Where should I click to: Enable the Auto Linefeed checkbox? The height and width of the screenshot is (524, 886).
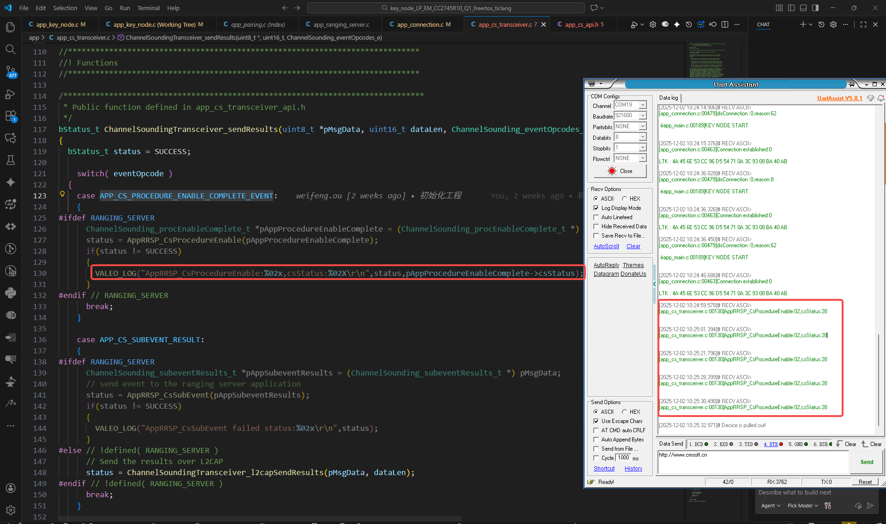pyautogui.click(x=596, y=217)
